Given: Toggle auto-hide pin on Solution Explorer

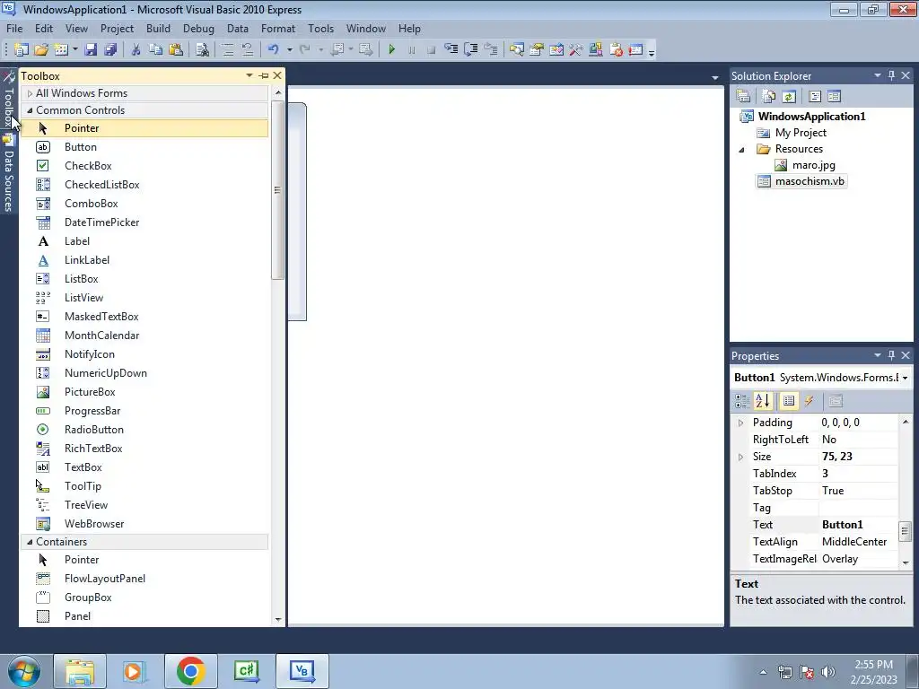Looking at the screenshot, I should point(891,75).
